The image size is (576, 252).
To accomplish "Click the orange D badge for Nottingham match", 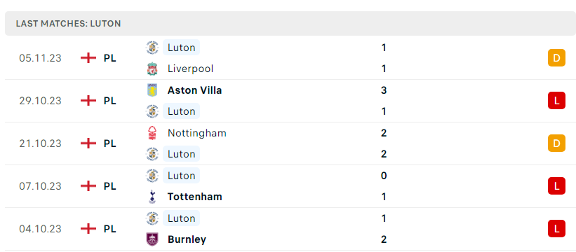I will [x=556, y=143].
